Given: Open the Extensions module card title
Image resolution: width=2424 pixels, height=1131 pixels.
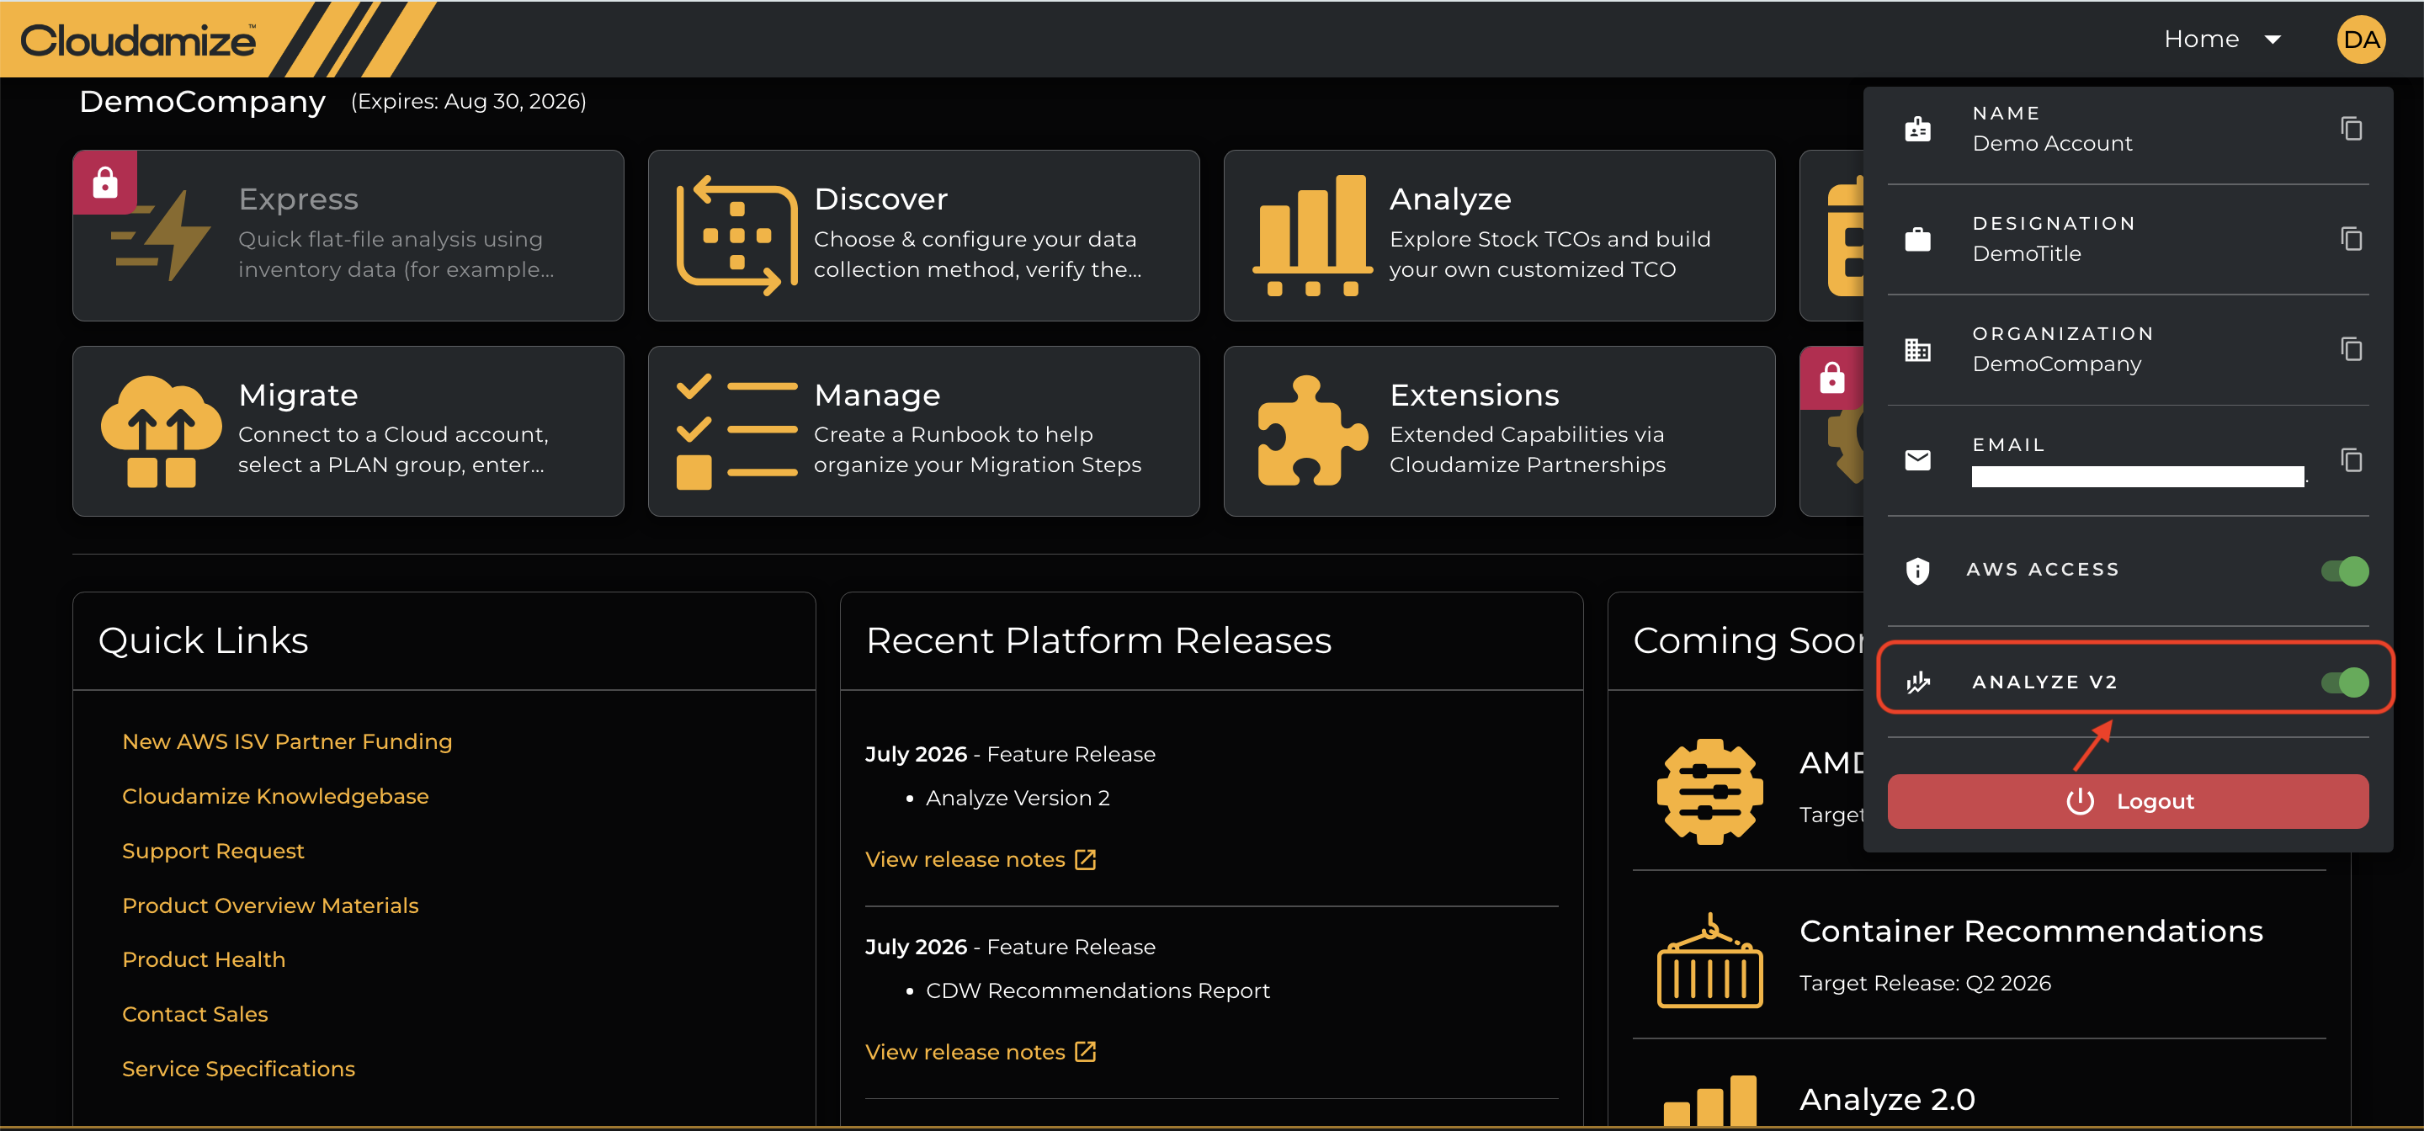Looking at the screenshot, I should tap(1475, 394).
